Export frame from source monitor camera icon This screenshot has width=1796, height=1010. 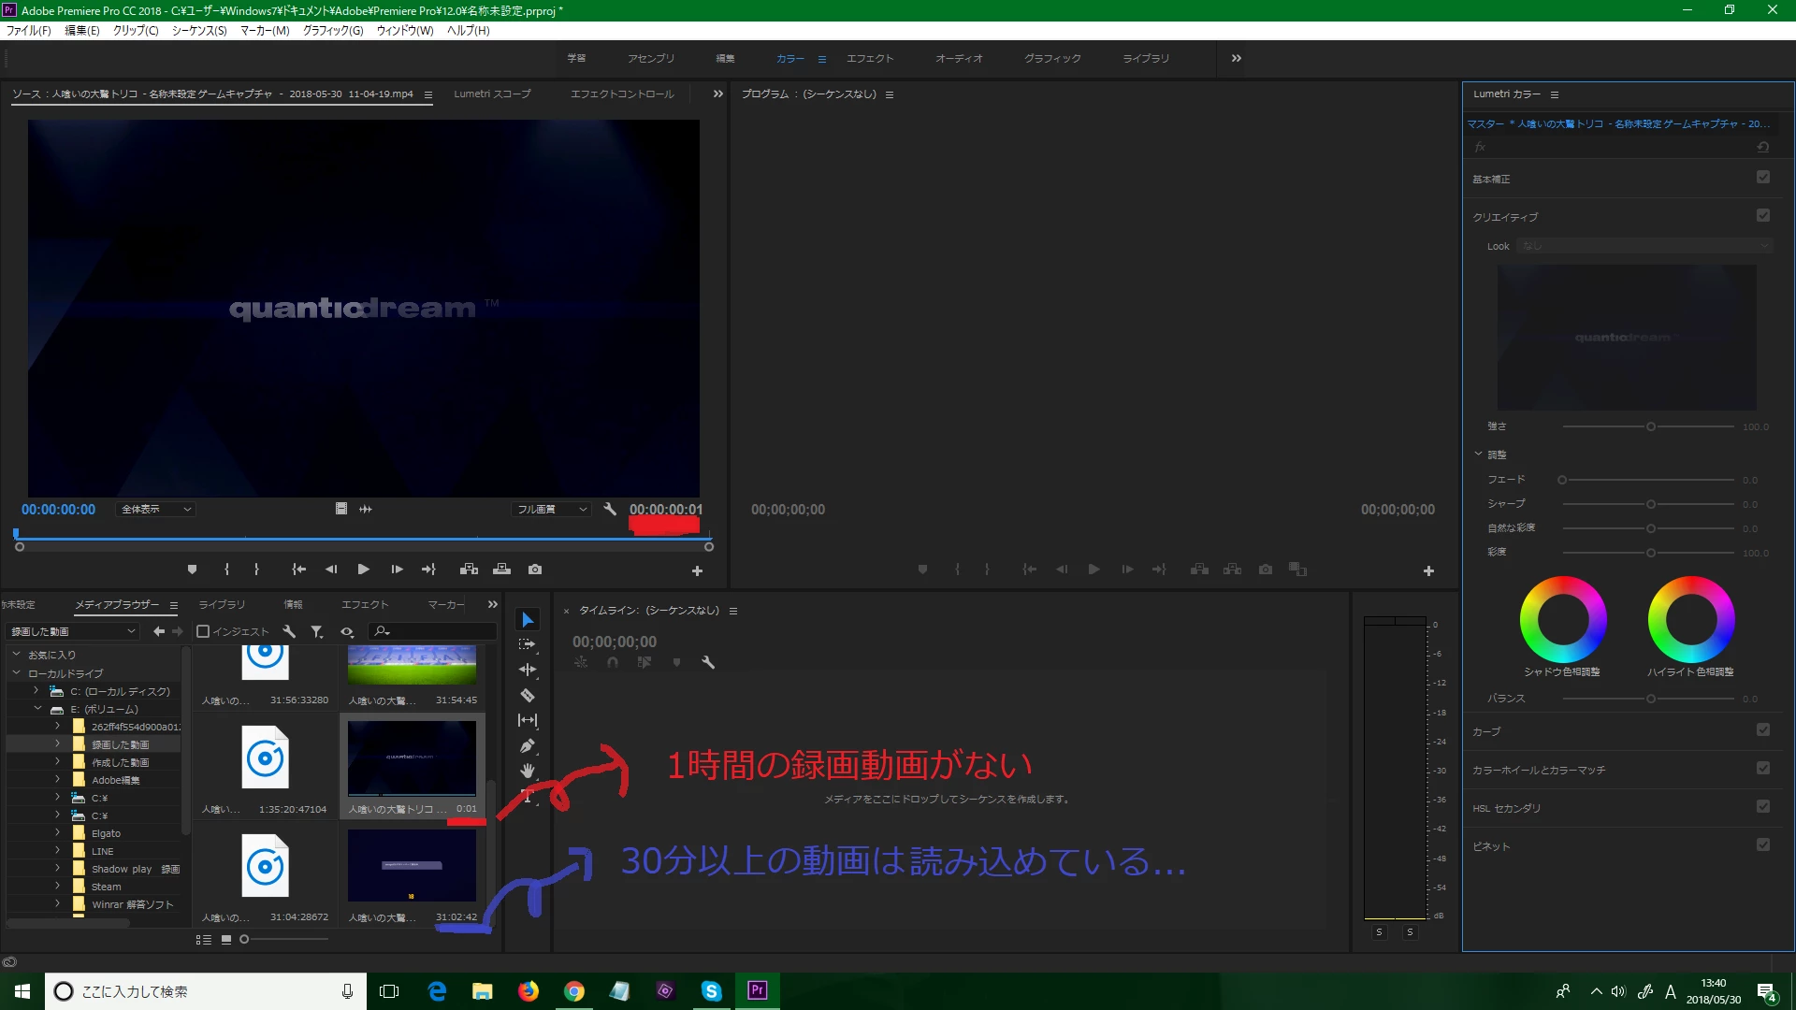tap(535, 570)
